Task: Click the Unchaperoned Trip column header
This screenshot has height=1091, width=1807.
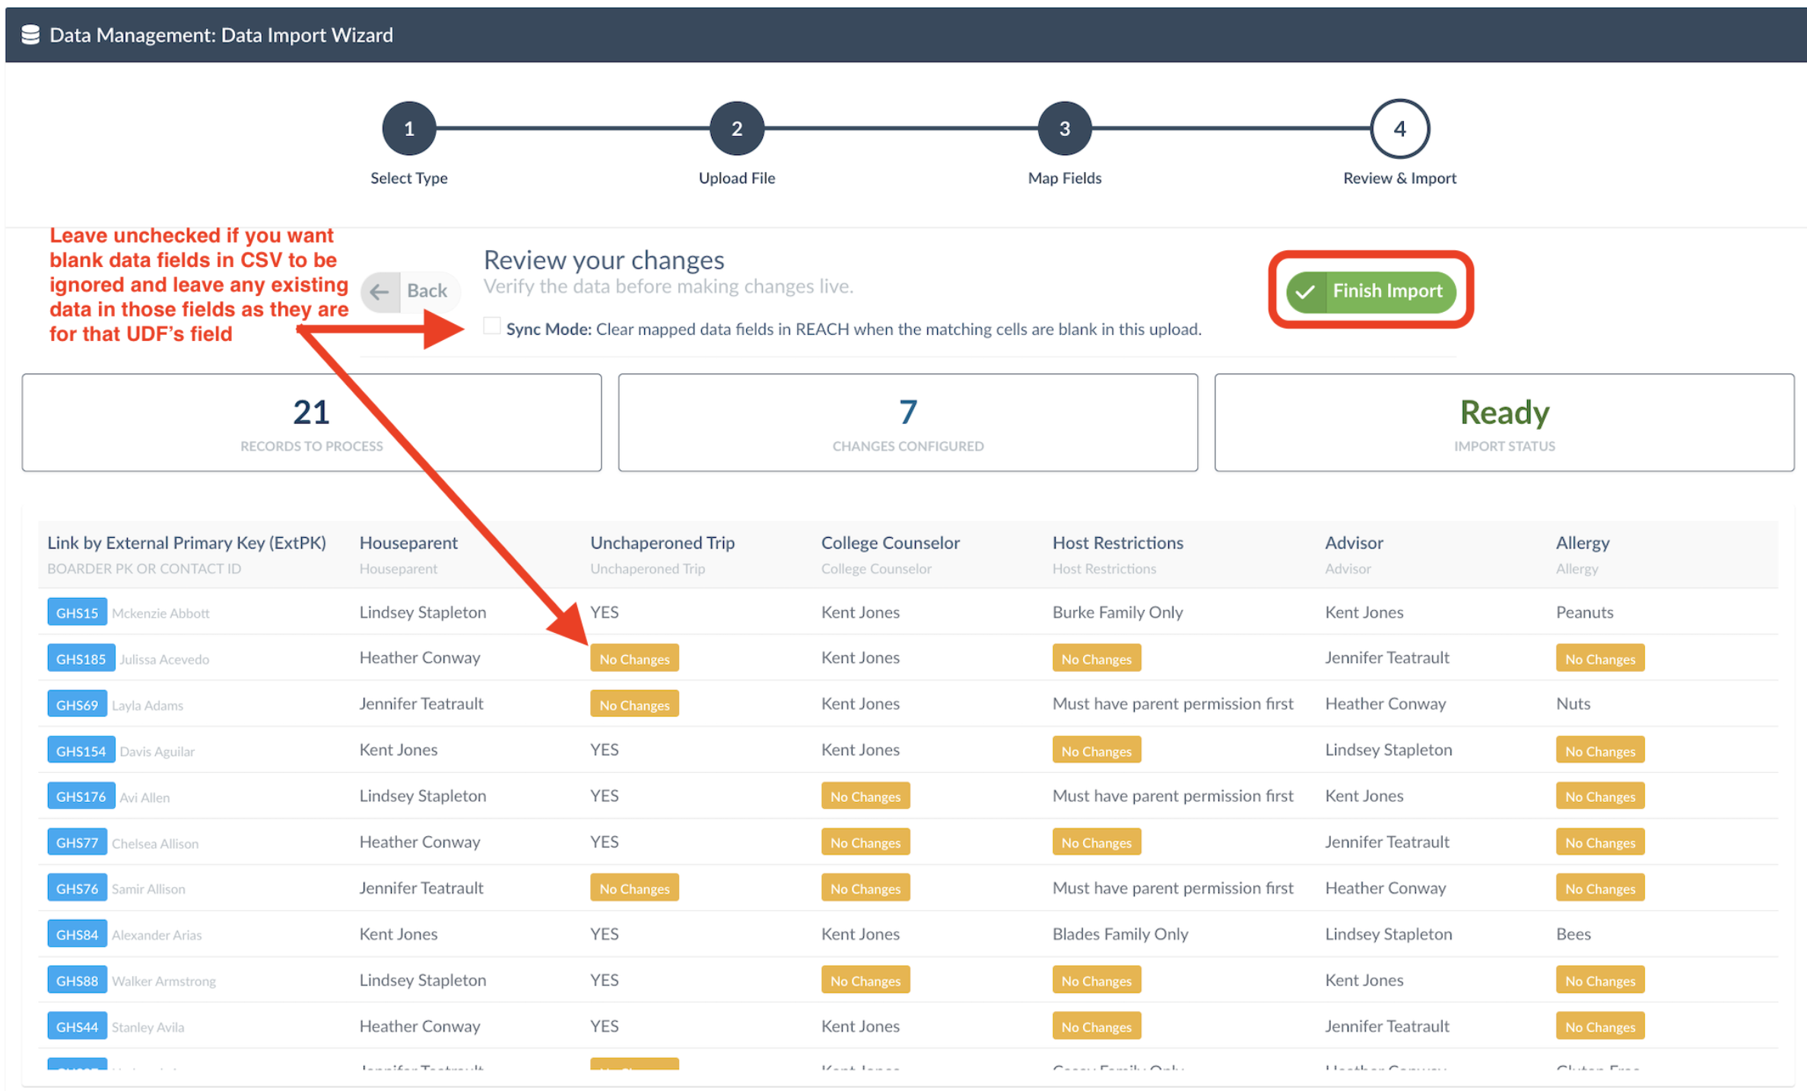Action: [x=662, y=542]
